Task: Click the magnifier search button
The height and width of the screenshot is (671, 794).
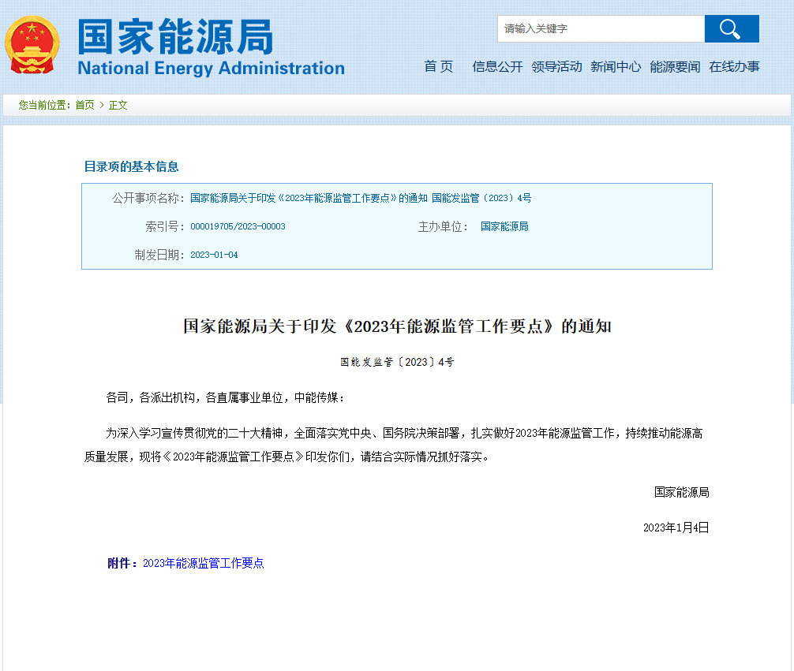Action: tap(731, 29)
